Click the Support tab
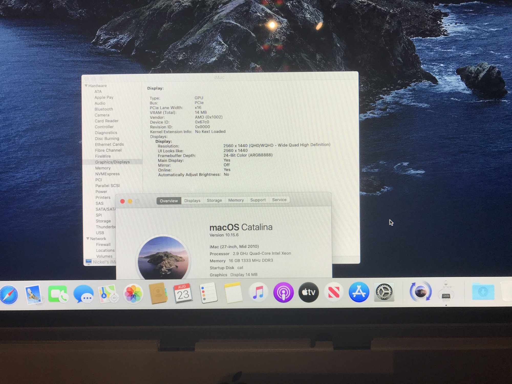 pos(258,200)
